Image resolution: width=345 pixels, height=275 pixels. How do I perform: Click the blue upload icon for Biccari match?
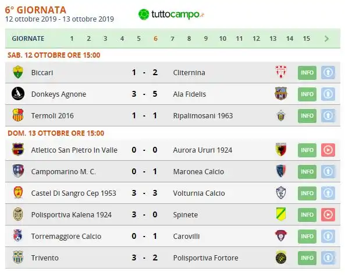click(328, 72)
